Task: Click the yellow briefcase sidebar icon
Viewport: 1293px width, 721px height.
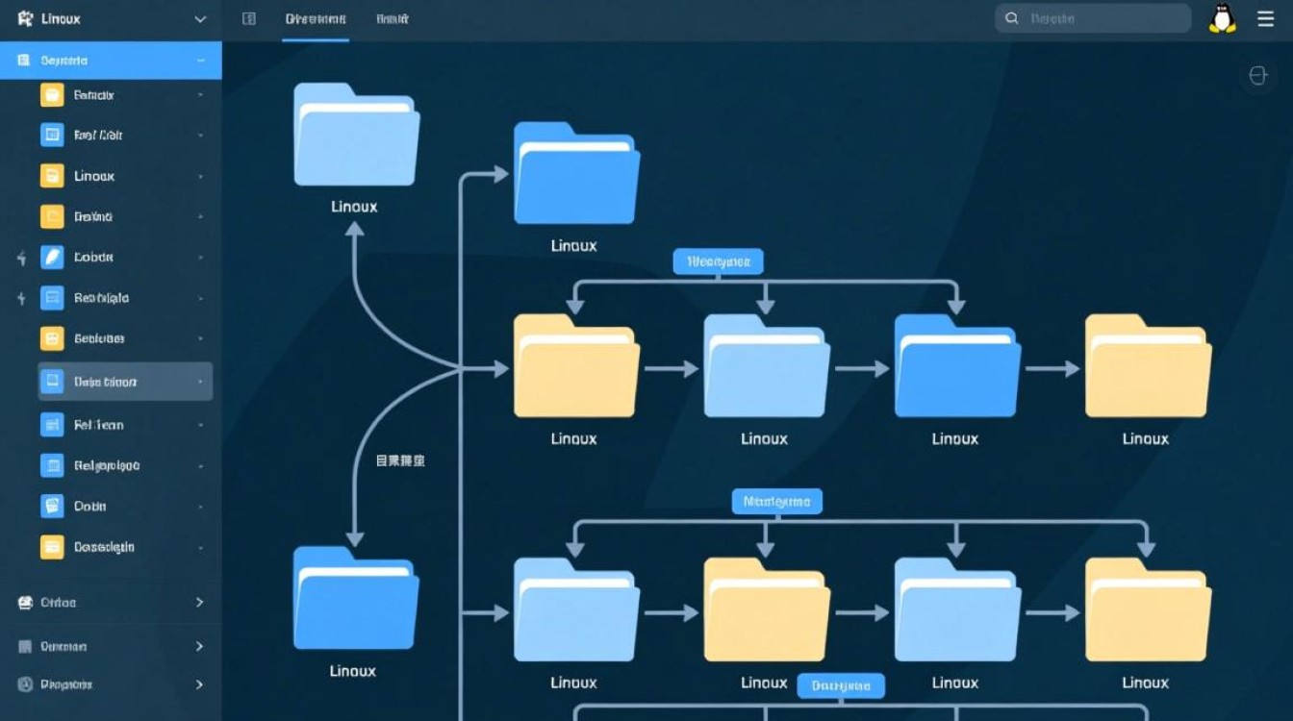Action: click(51, 94)
